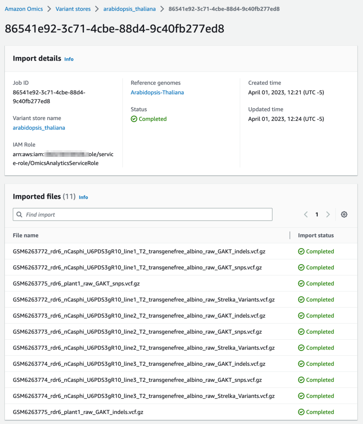The image size is (363, 424).
Task: Open the Arabidopsis-Thaliana reference genome link
Action: [x=157, y=92]
